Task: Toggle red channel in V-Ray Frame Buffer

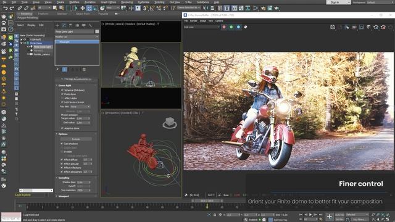Action: coord(224,27)
